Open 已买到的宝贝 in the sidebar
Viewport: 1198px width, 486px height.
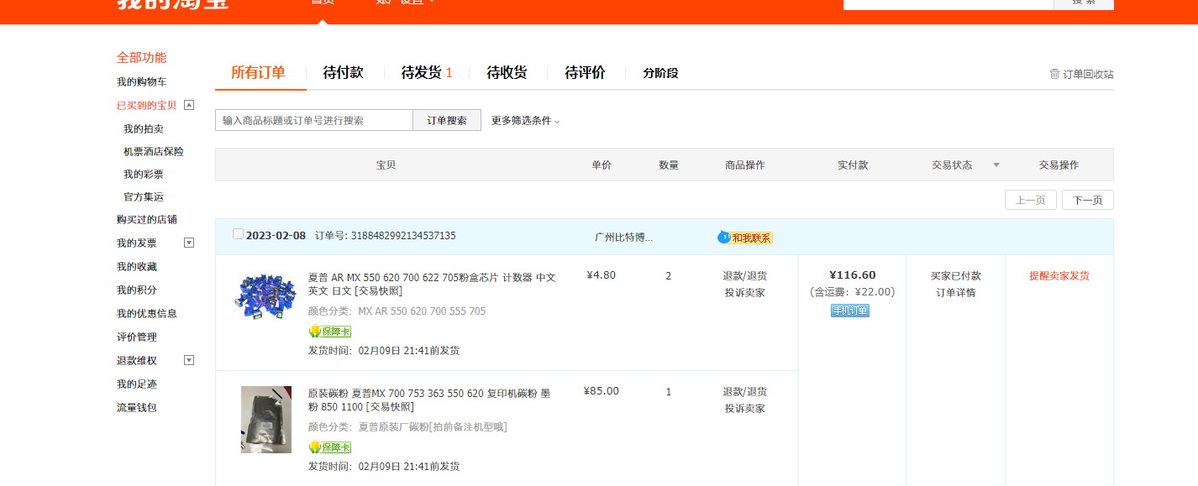click(x=147, y=106)
